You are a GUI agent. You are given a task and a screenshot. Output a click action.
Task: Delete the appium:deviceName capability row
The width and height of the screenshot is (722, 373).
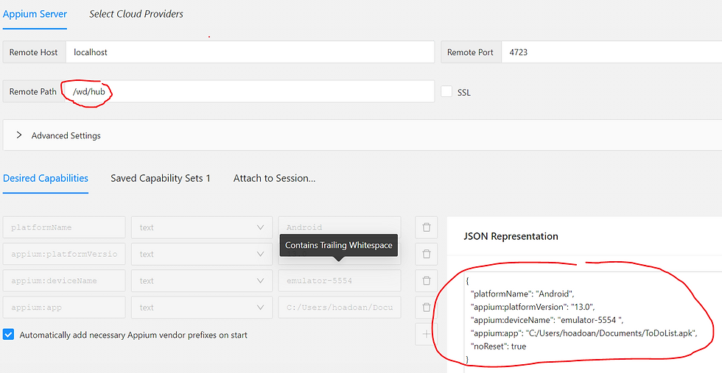click(427, 280)
